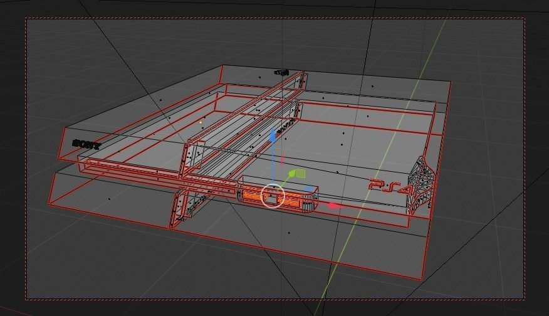The height and width of the screenshot is (316, 549).
Task: Grab the red X-axis gizmo arrow
Action: (335, 206)
